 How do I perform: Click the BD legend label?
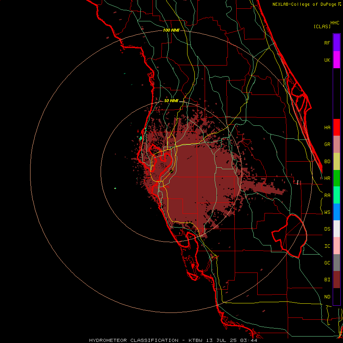(x=327, y=162)
